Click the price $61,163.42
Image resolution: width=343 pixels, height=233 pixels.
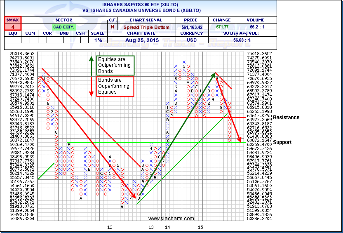(x=192, y=26)
